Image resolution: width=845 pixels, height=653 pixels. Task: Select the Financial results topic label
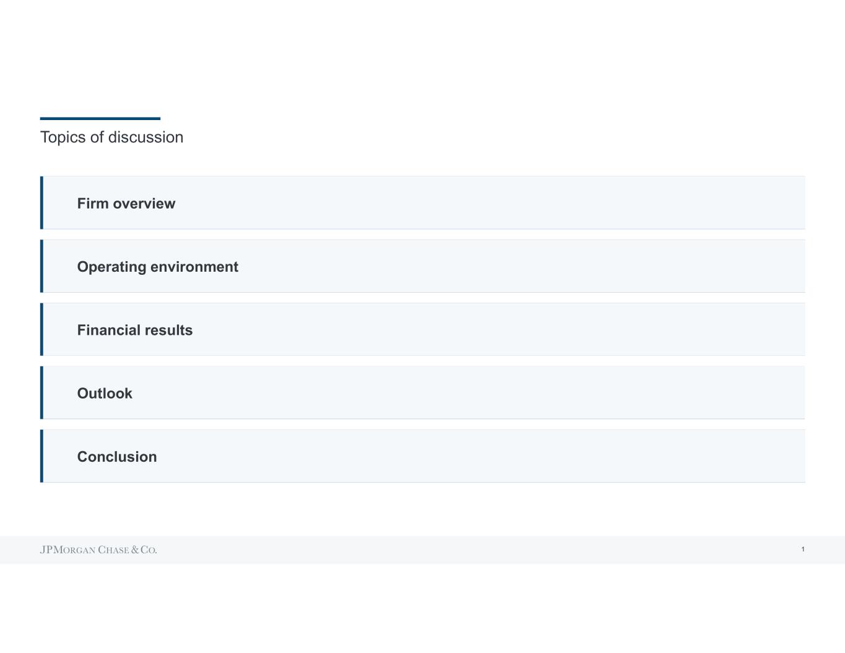tap(134, 331)
